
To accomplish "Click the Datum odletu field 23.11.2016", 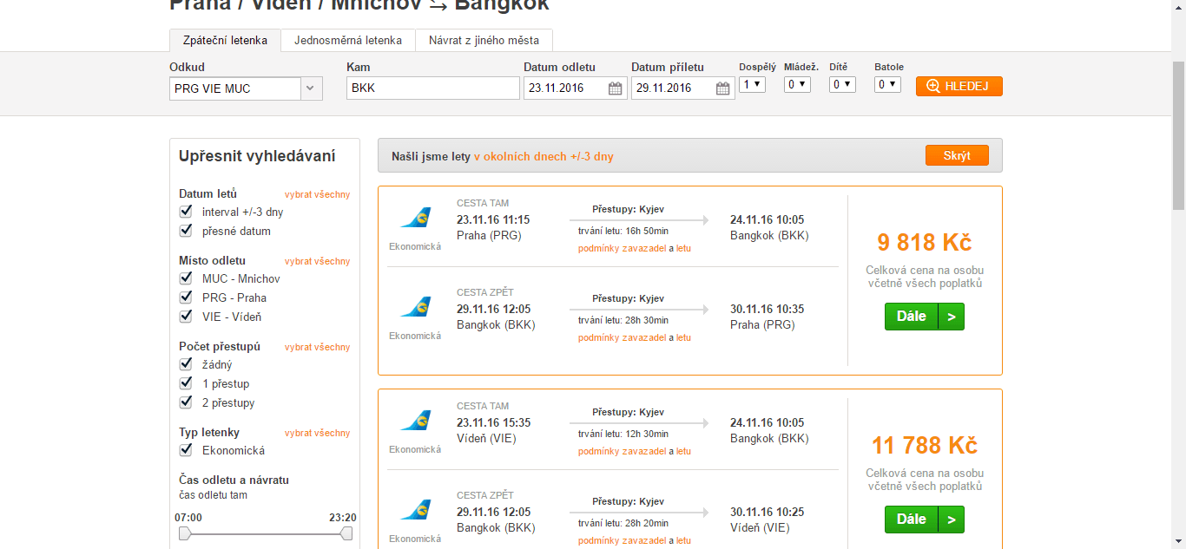I will 576,88.
